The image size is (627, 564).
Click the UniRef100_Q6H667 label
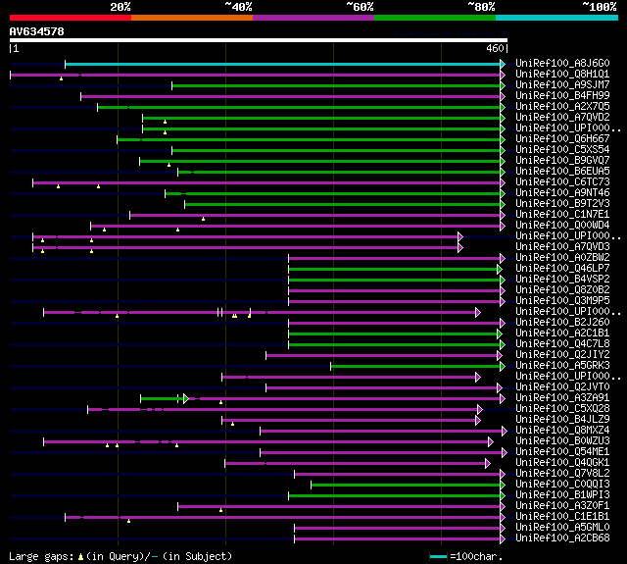[x=562, y=139]
